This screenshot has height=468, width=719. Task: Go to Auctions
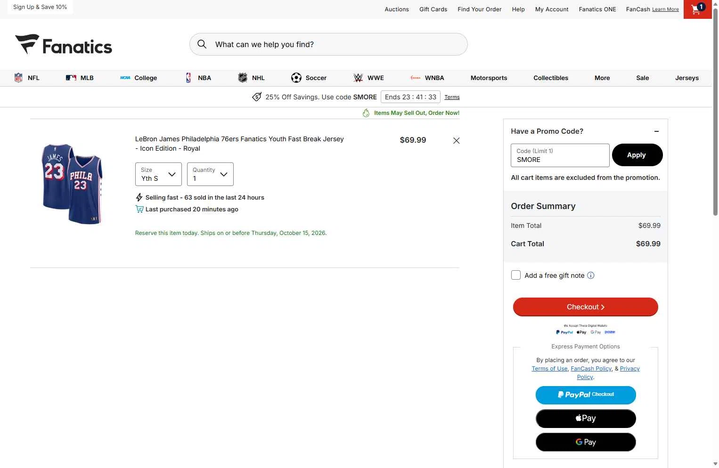coord(397,9)
